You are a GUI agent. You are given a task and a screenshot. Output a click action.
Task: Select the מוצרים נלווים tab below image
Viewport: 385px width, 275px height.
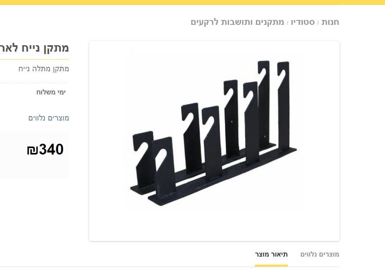click(x=320, y=254)
